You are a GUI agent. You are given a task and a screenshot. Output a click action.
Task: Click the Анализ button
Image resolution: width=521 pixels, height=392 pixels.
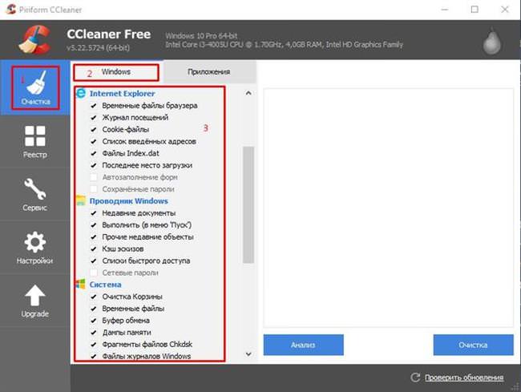click(303, 345)
